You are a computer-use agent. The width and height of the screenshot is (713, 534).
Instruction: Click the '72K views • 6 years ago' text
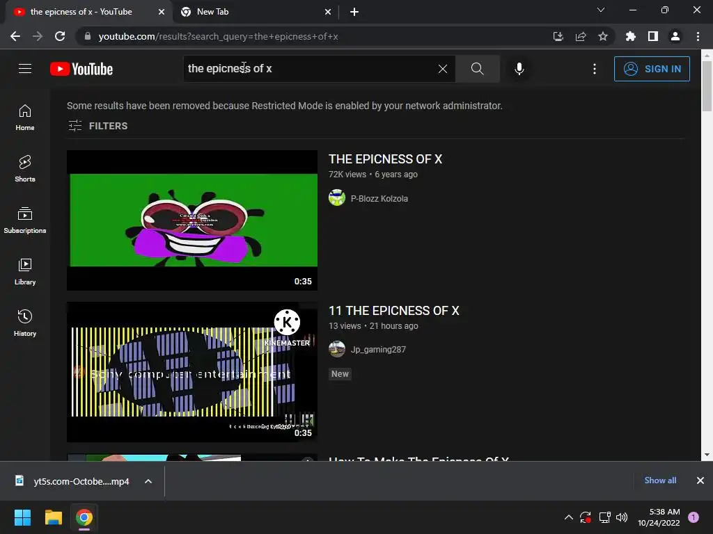[373, 175]
